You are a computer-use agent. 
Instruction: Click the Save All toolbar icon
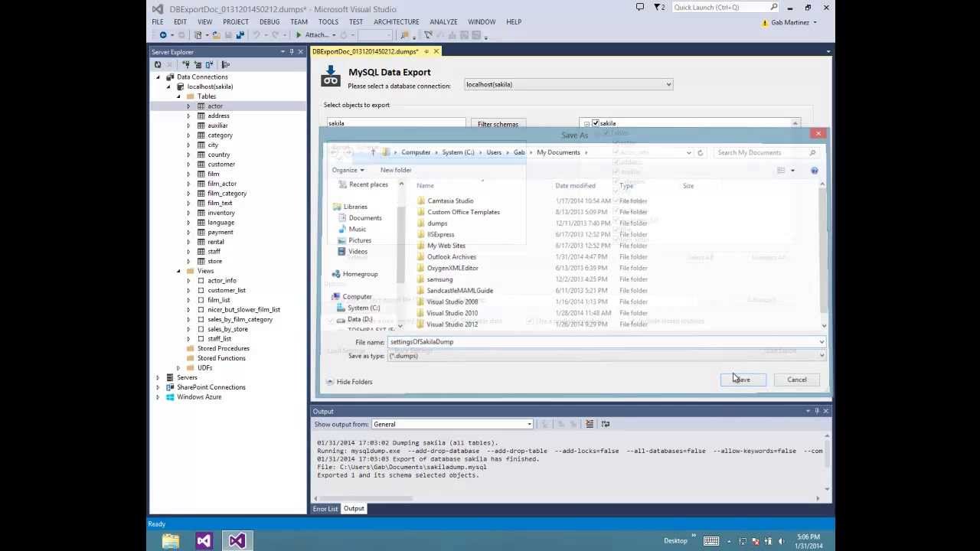(240, 35)
